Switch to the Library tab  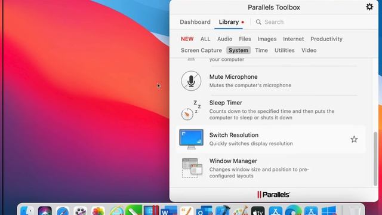[229, 22]
